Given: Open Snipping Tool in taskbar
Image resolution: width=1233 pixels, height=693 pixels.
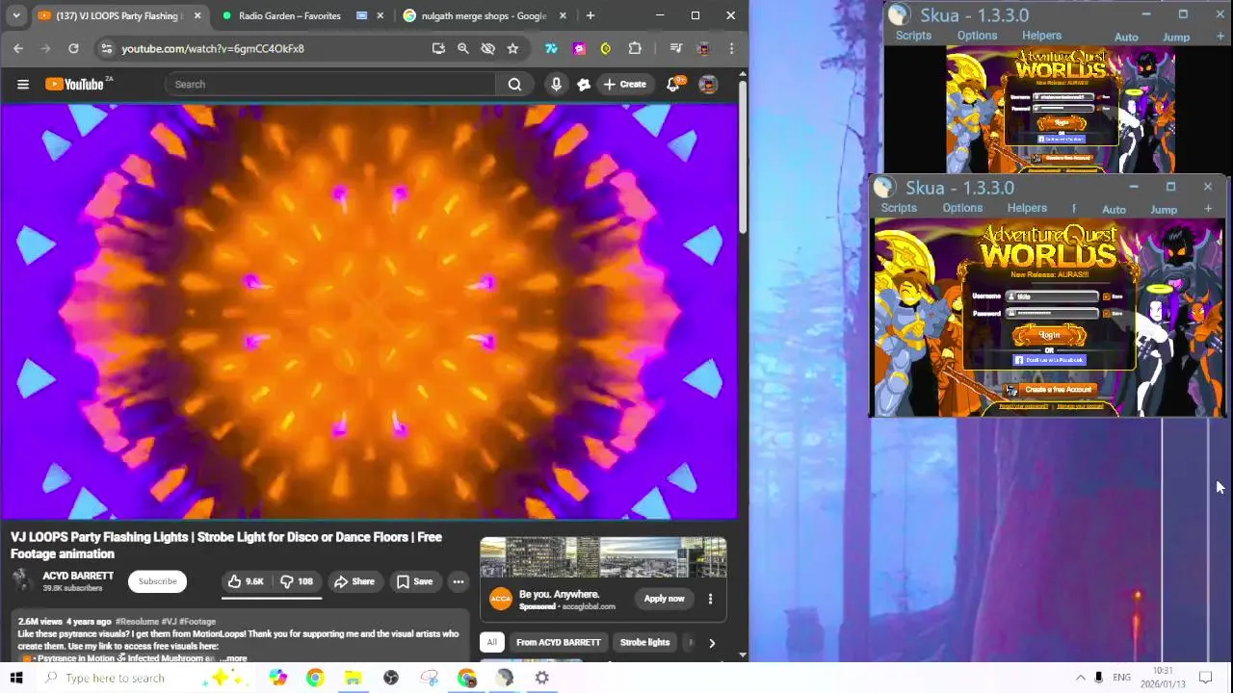Looking at the screenshot, I should [430, 678].
